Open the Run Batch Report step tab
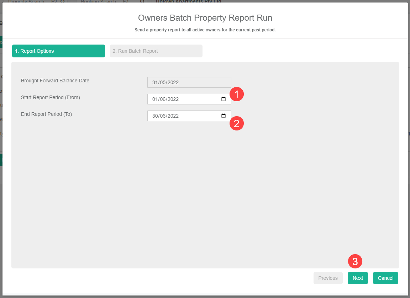This screenshot has height=298, width=410. [x=156, y=51]
